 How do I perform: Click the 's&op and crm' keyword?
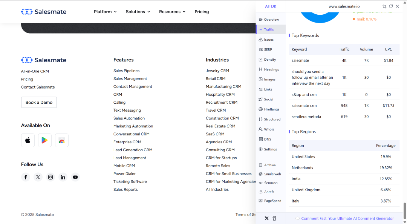point(304,95)
